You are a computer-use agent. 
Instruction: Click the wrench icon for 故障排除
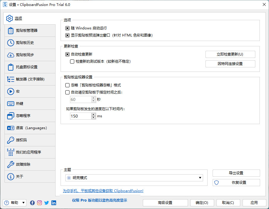click(11, 164)
